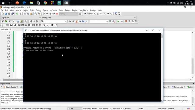
Task: Open the Build menu
Action: (x=32, y=10)
